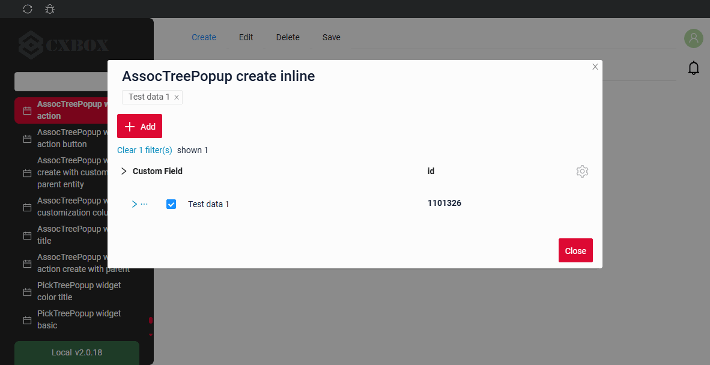Open the row ellipsis menu for Test data 1
This screenshot has width=710, height=365.
coord(144,205)
